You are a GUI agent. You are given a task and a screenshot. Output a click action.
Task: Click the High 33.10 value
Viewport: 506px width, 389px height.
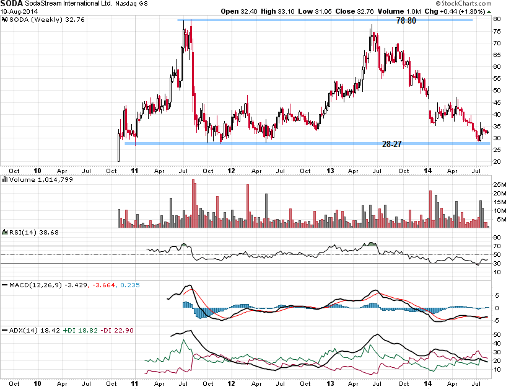click(x=277, y=11)
